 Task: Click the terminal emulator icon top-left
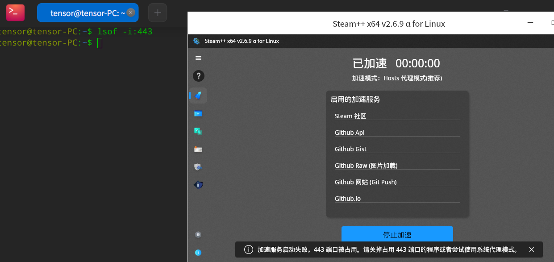[15, 12]
